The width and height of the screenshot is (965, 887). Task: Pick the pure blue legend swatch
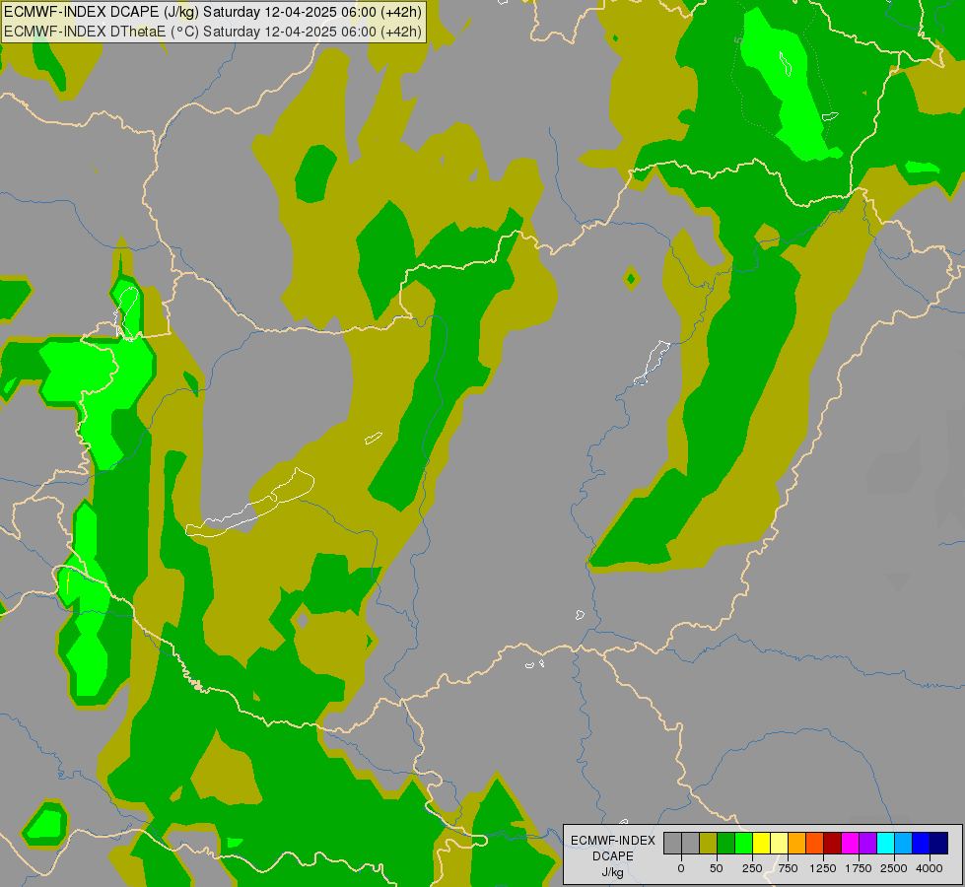[922, 843]
